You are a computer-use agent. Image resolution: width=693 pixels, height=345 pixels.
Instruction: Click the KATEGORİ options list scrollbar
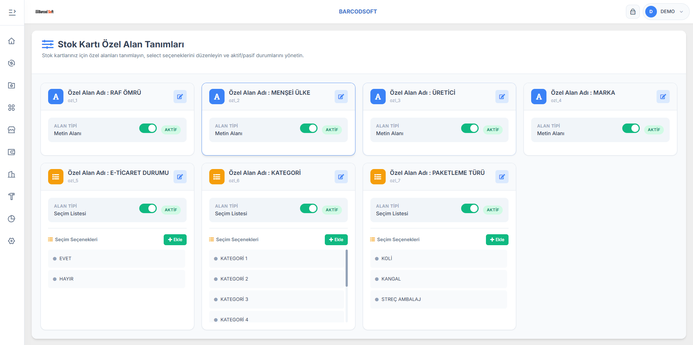coord(346,268)
